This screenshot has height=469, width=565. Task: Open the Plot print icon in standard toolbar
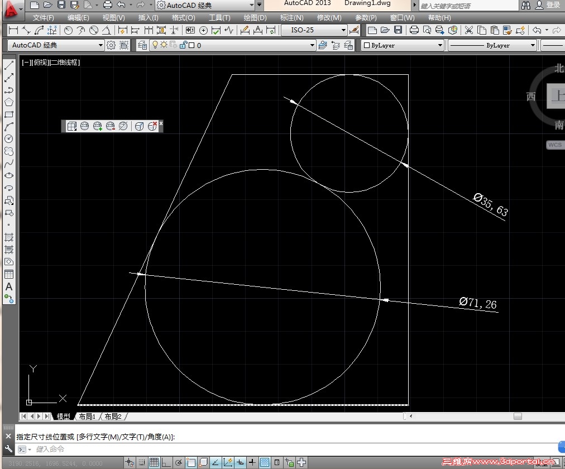point(414,30)
